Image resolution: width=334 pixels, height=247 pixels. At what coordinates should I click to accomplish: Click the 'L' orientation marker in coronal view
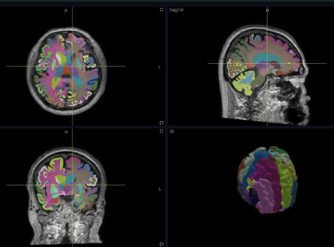[x=159, y=189]
